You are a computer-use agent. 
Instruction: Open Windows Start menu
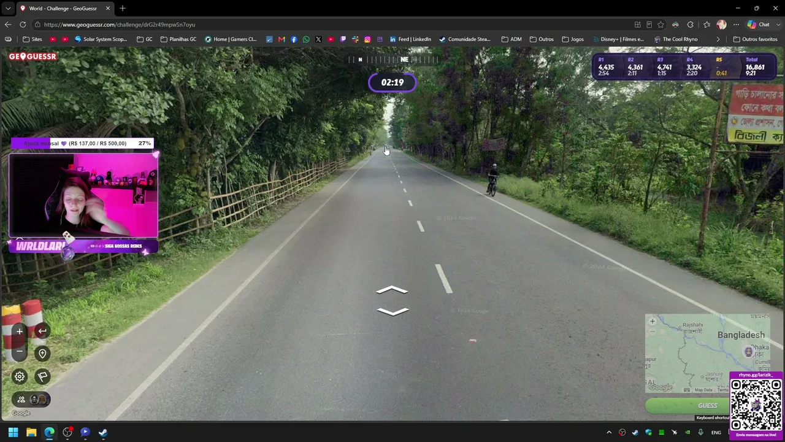13,432
